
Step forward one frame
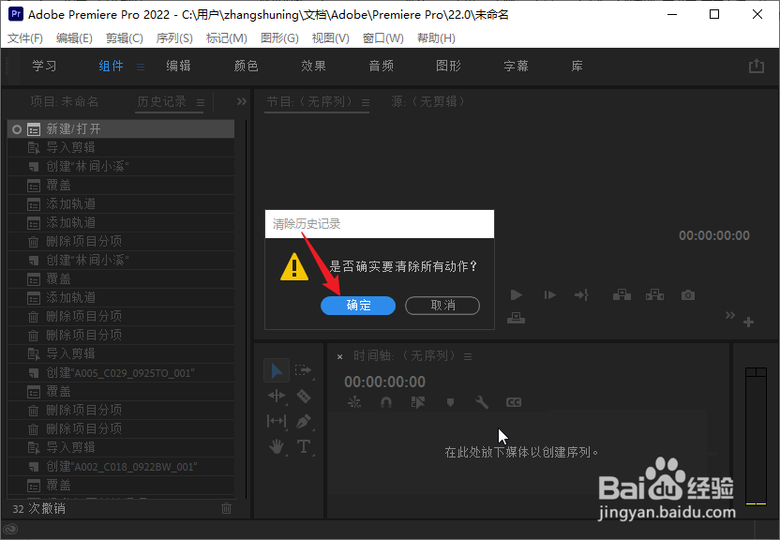click(x=549, y=295)
